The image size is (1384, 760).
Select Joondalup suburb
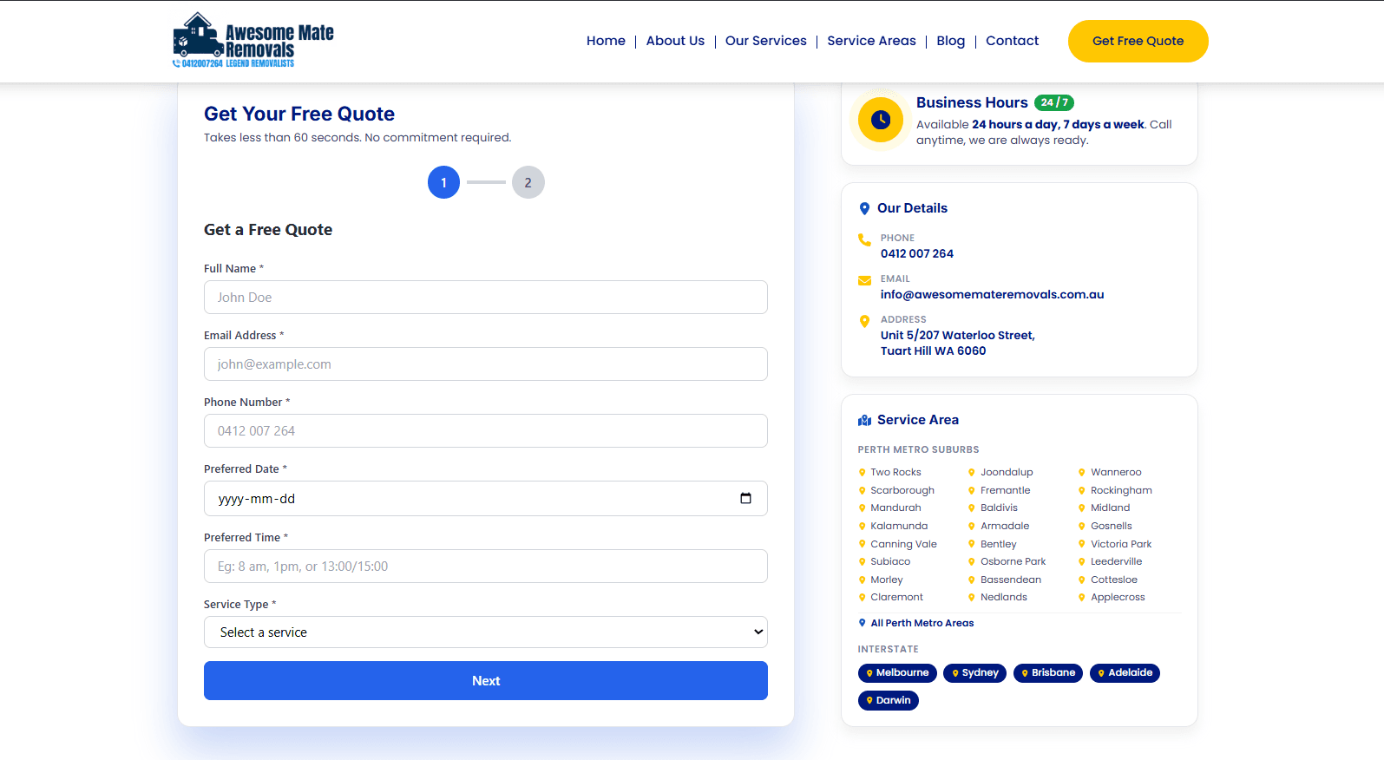[x=1007, y=472]
